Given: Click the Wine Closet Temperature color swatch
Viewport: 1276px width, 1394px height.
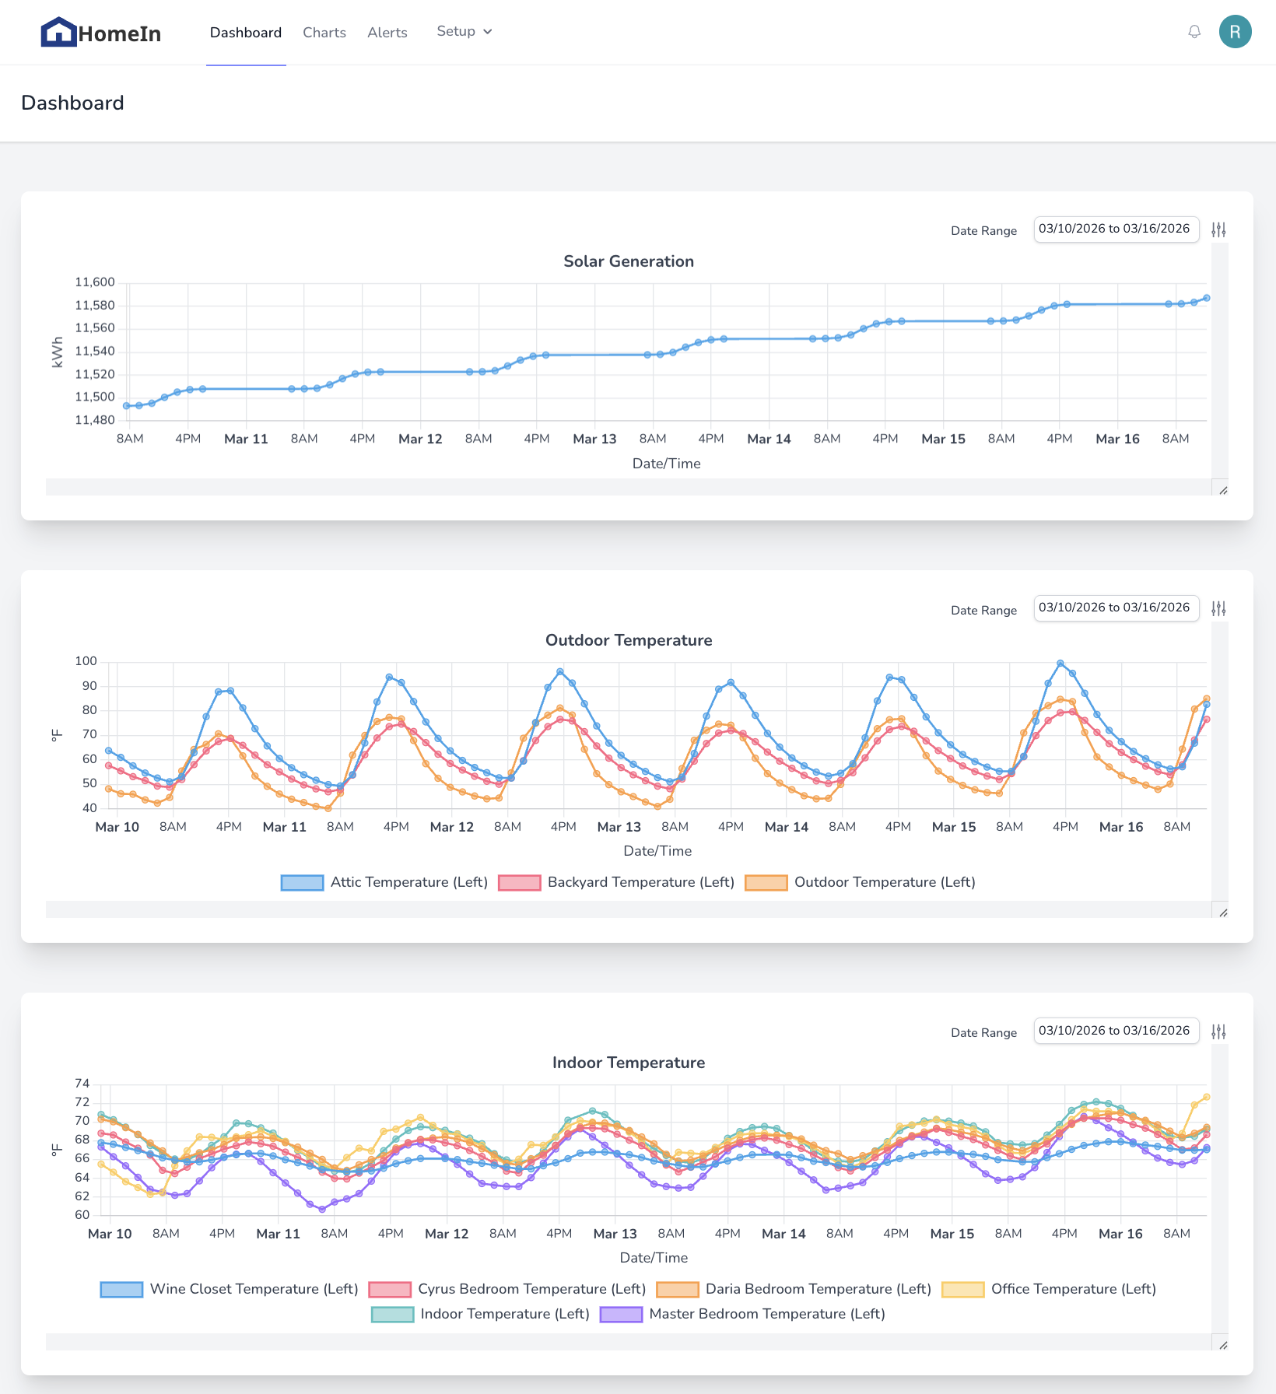Looking at the screenshot, I should coord(121,1290).
